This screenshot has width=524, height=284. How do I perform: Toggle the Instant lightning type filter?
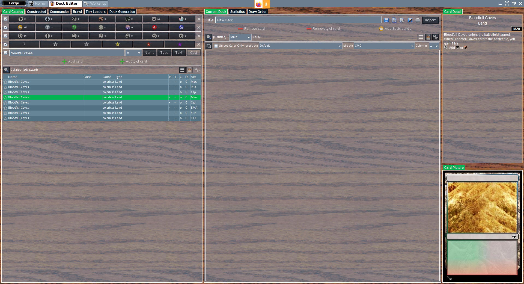(x=156, y=27)
